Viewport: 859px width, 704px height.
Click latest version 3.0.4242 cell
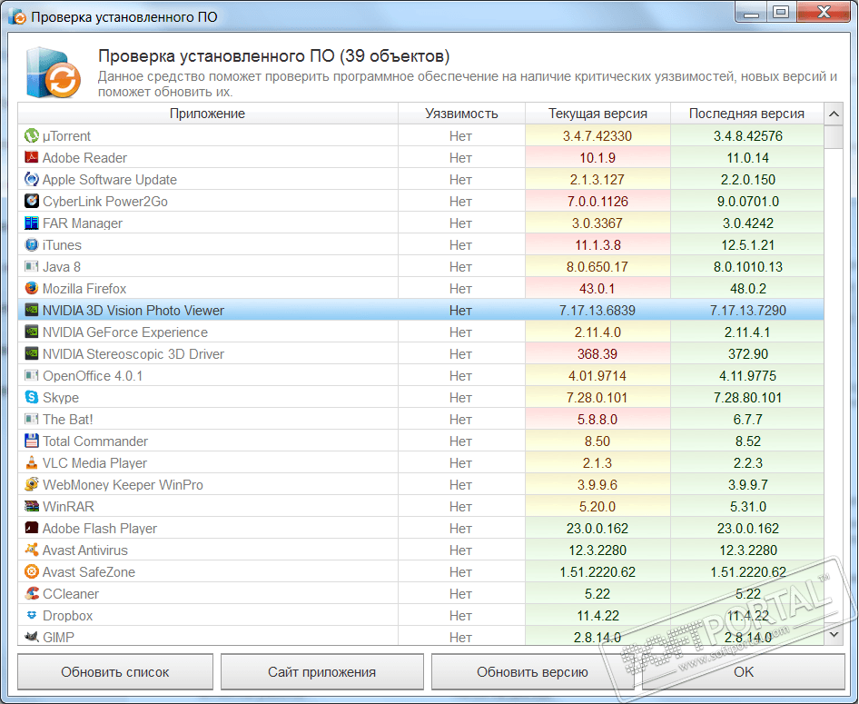748,223
